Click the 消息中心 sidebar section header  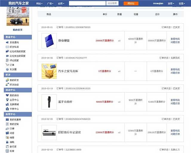pyautogui.click(x=18, y=37)
